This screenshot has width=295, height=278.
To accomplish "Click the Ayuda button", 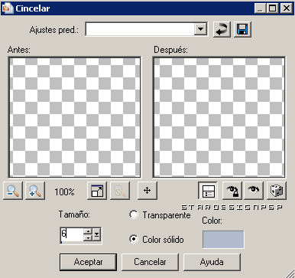I will point(212,262).
